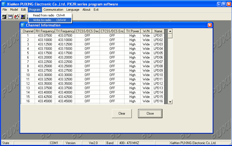Click Wide cell in channel 5 row
The height and width of the screenshot is (146, 232).
(x=146, y=53)
